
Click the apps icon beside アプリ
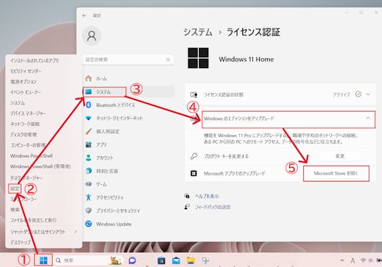[88, 145]
